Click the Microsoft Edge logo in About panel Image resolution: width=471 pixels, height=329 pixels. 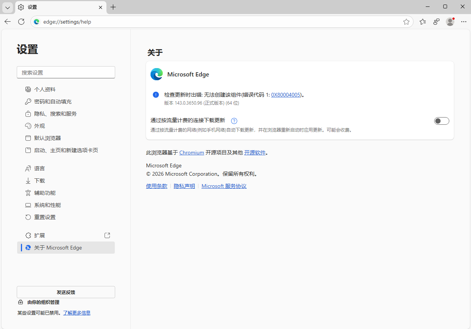(x=156, y=74)
